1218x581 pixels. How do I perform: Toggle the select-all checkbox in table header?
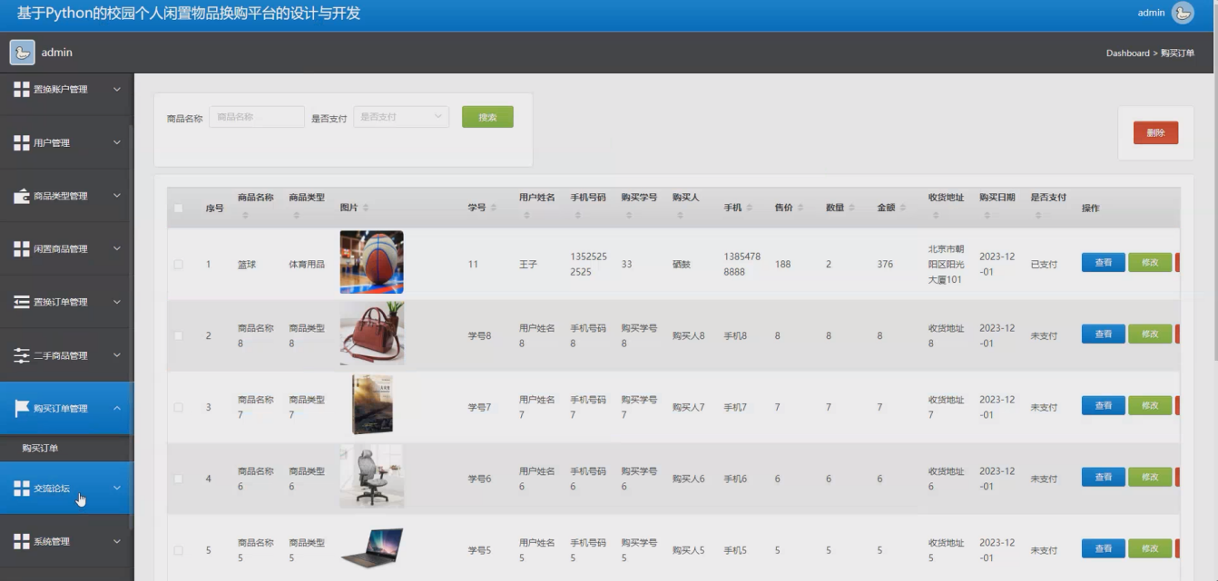pos(179,208)
